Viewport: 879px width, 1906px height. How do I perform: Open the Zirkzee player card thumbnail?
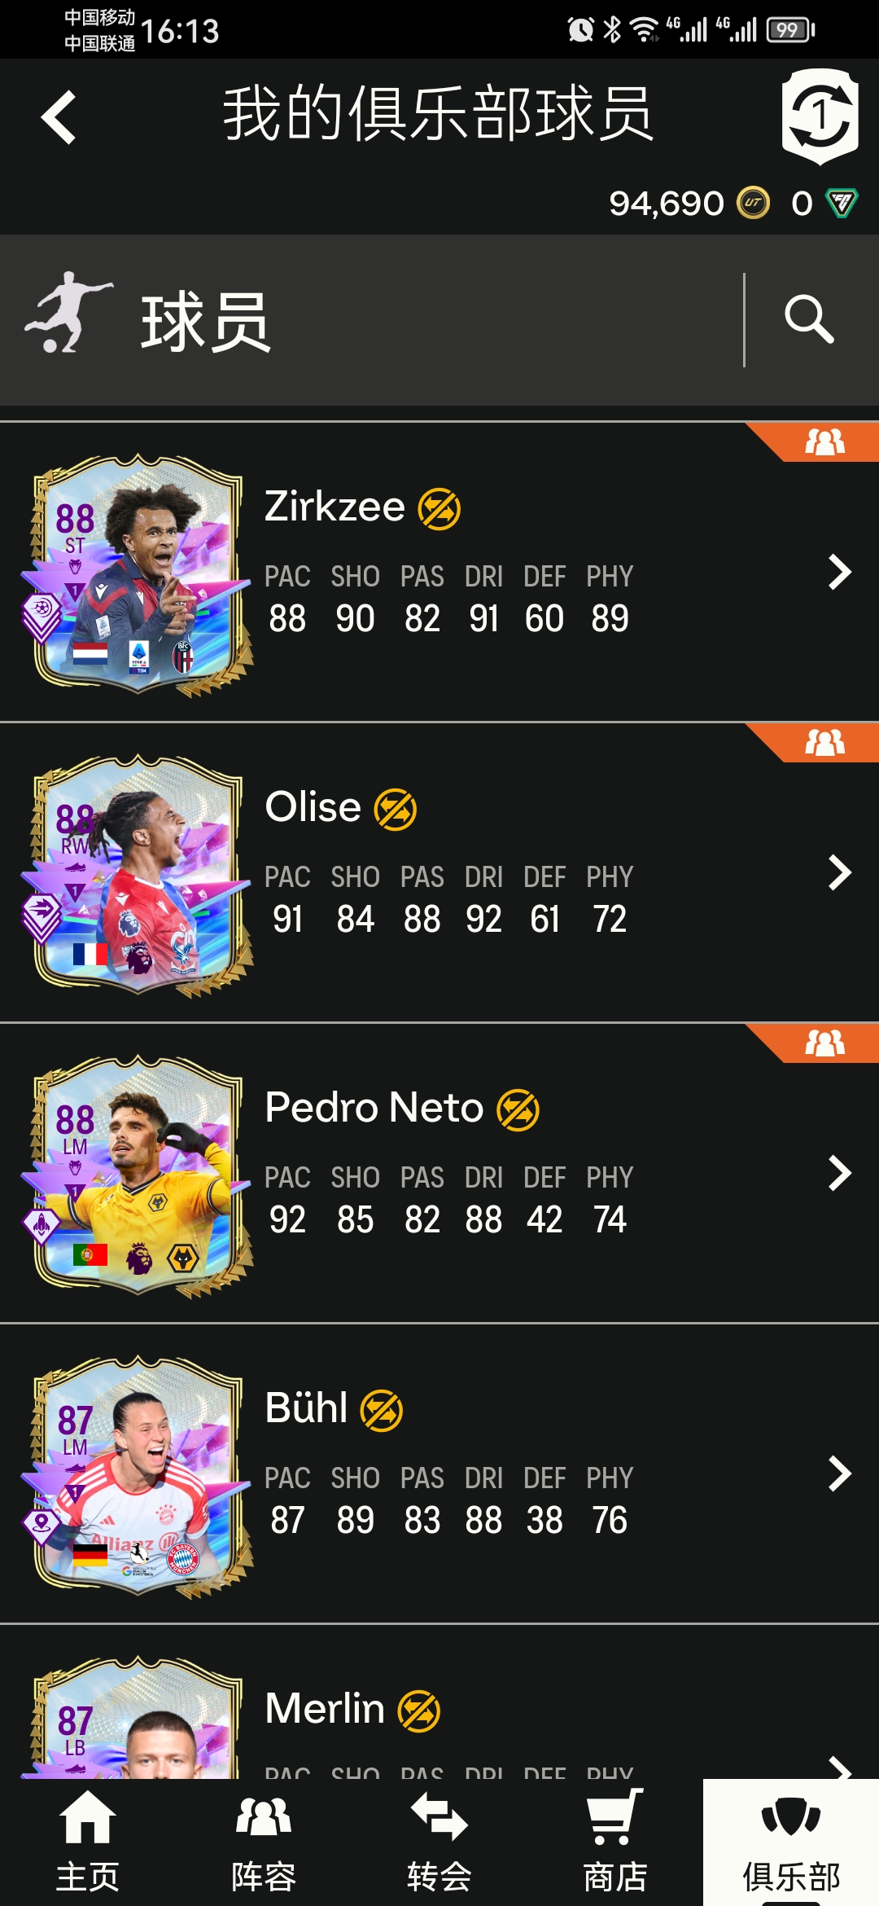click(x=137, y=575)
